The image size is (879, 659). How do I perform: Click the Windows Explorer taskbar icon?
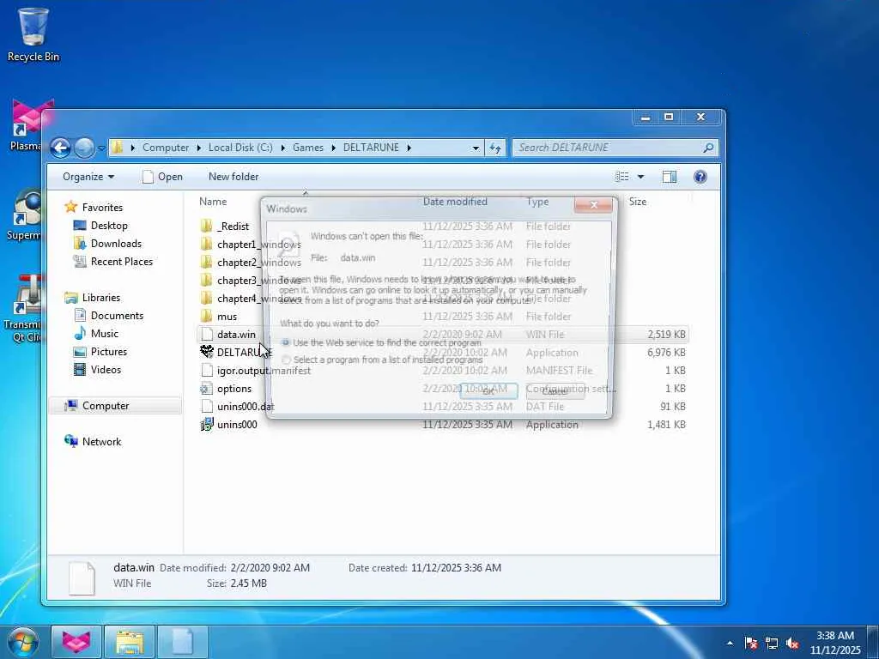coord(130,642)
